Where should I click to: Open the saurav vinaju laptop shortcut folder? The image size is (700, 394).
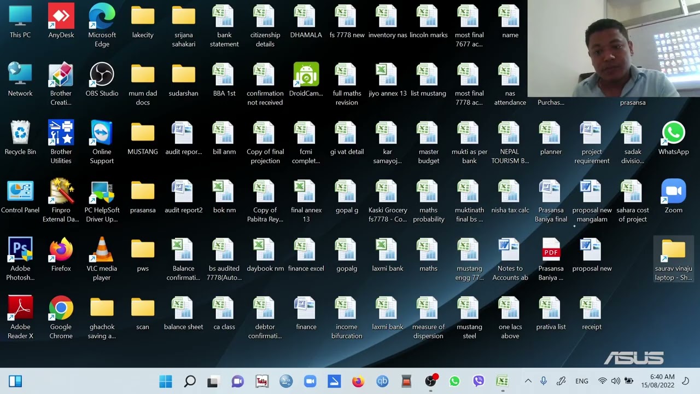coord(674,260)
